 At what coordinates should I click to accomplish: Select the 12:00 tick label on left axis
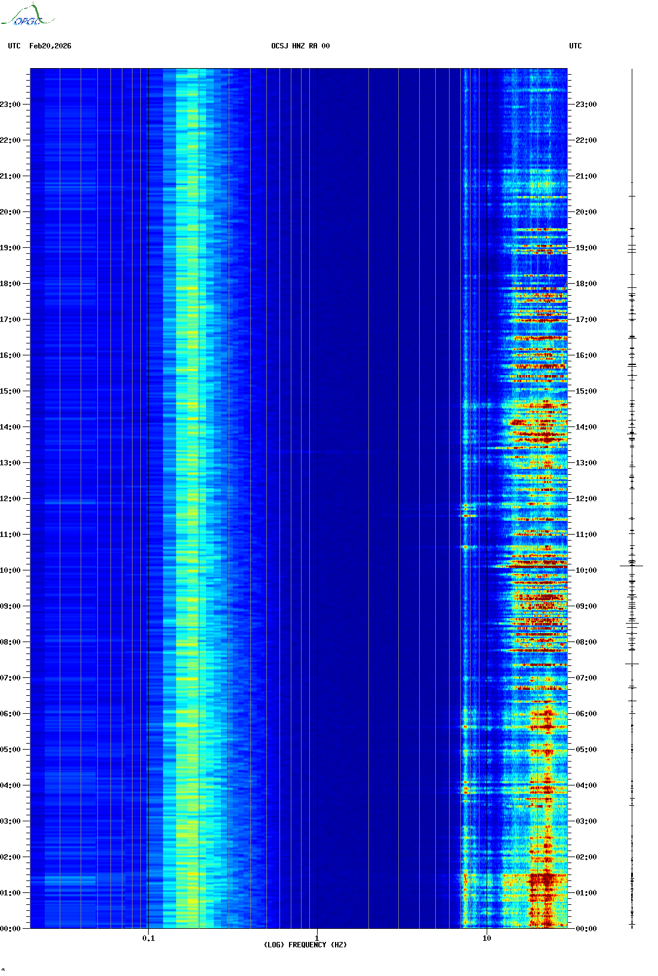pos(10,499)
